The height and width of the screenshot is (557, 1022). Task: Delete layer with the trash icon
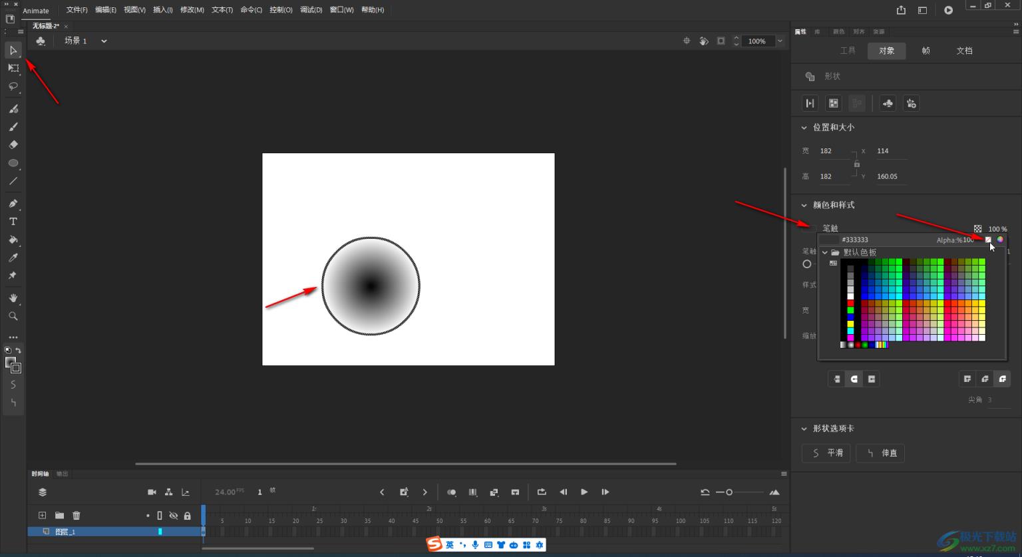pos(77,515)
